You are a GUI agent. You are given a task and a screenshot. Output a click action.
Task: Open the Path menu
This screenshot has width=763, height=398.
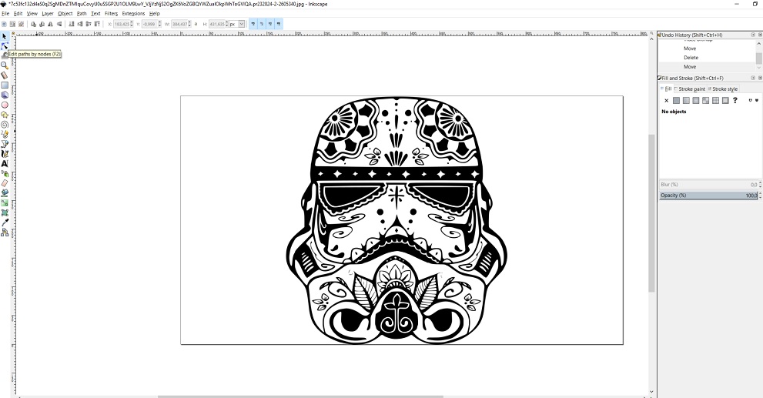[82, 14]
